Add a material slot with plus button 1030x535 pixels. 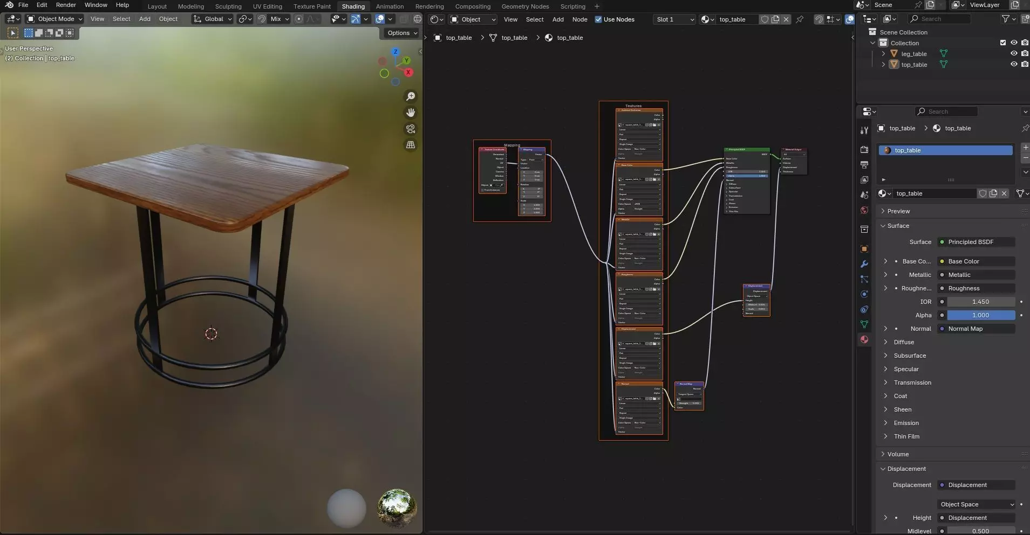tap(1025, 148)
